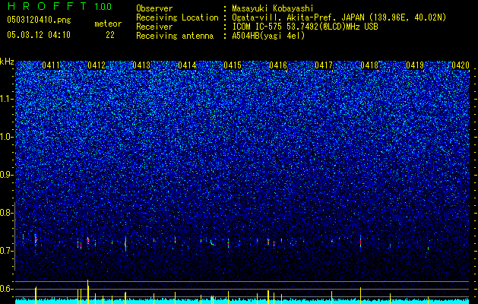478x304 pixels.
Task: Click the 'Receiver' field label
Action: tap(154, 27)
